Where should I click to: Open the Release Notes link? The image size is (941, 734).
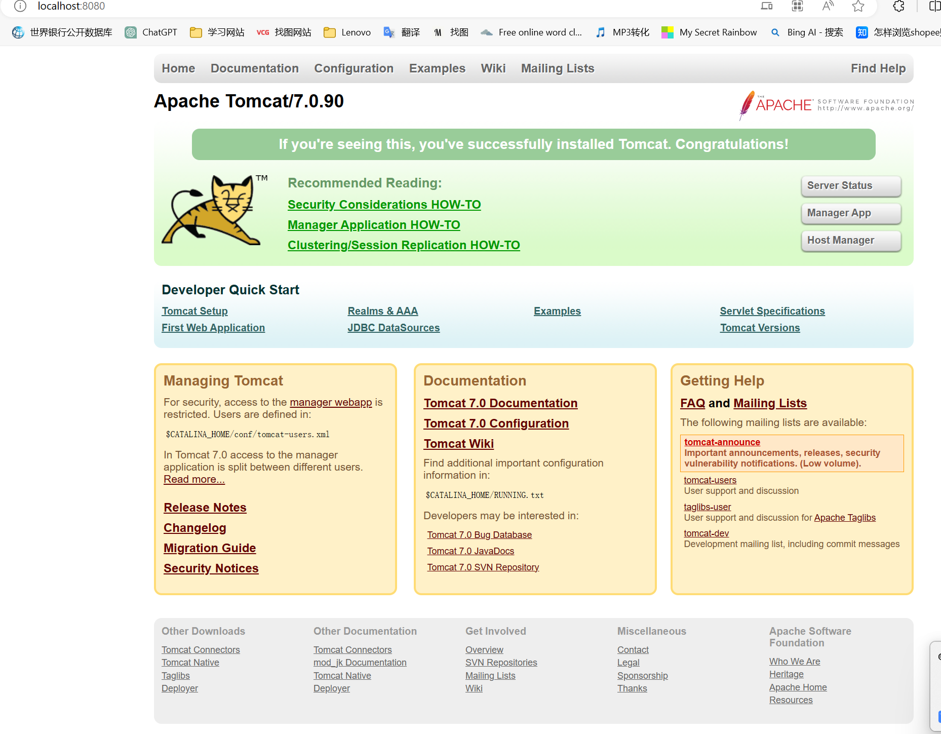tap(205, 508)
